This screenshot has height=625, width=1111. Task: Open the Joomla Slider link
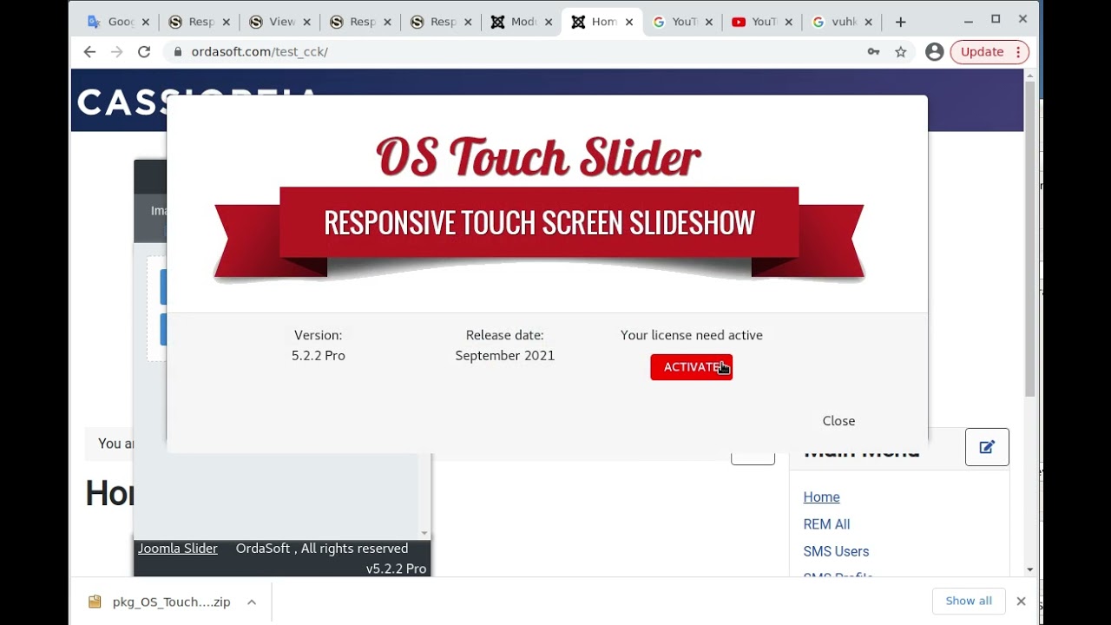tap(178, 549)
